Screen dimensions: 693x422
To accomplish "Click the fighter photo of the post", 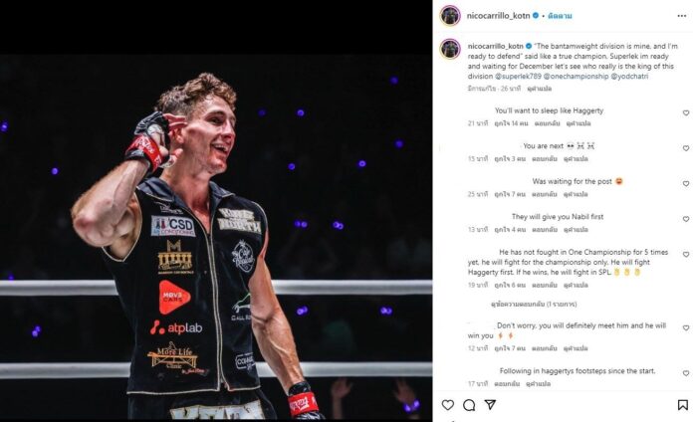I will pyautogui.click(x=216, y=237).
